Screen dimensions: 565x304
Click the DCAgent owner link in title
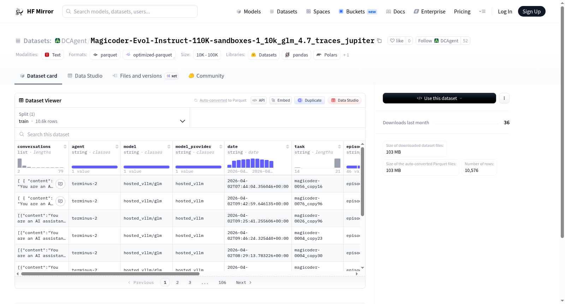(74, 41)
